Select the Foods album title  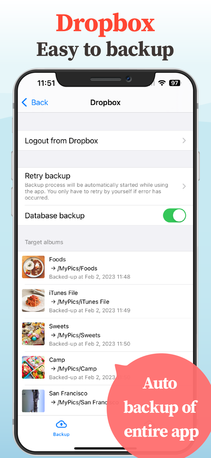pos(58,259)
